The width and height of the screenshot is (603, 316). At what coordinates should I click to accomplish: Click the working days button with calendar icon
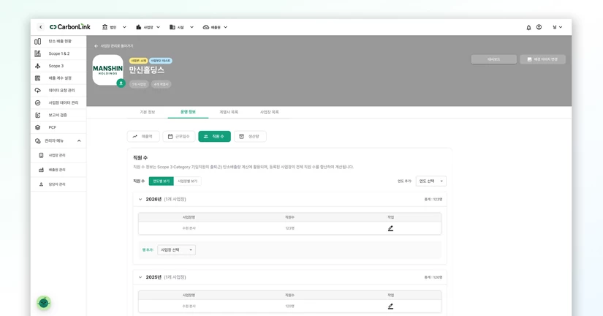coord(179,136)
